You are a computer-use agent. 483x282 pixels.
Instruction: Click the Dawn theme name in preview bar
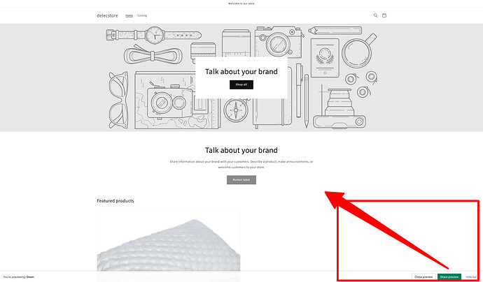click(x=30, y=277)
